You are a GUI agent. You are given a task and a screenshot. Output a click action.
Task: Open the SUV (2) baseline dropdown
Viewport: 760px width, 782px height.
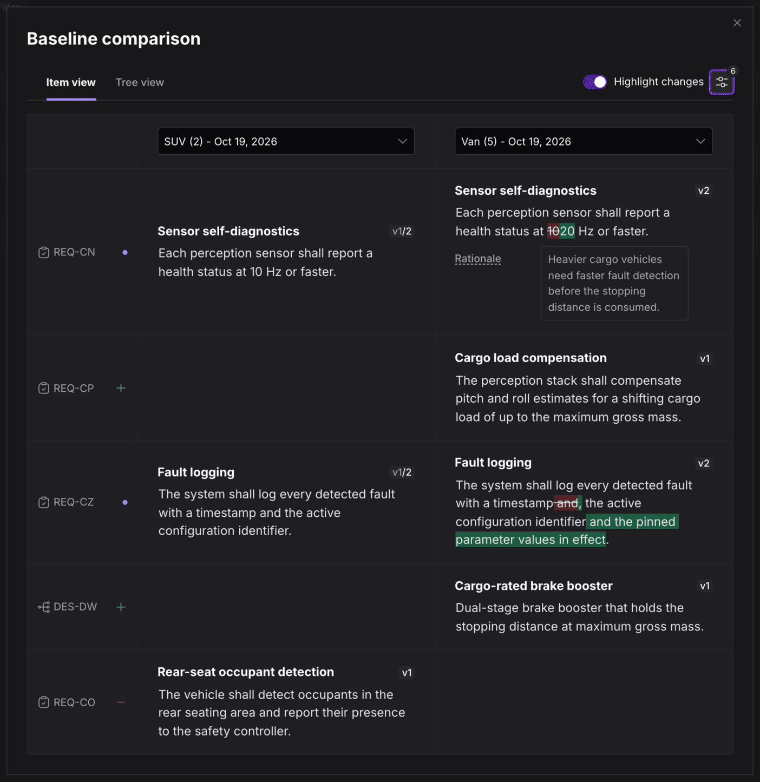pos(286,141)
